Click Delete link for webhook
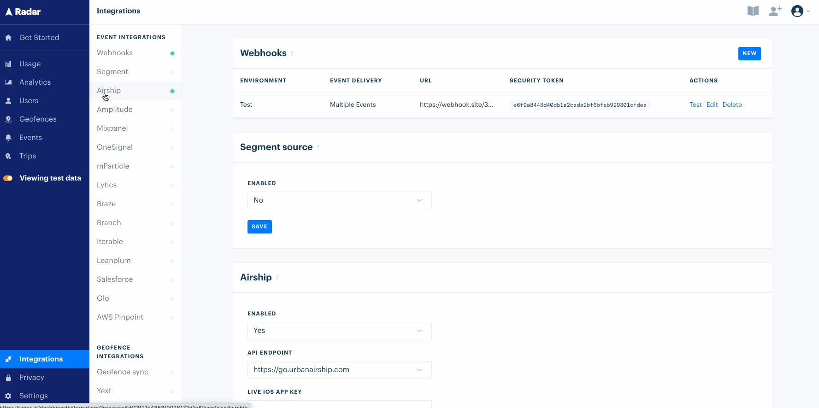Screen dimensions: 819x408 tap(732, 105)
